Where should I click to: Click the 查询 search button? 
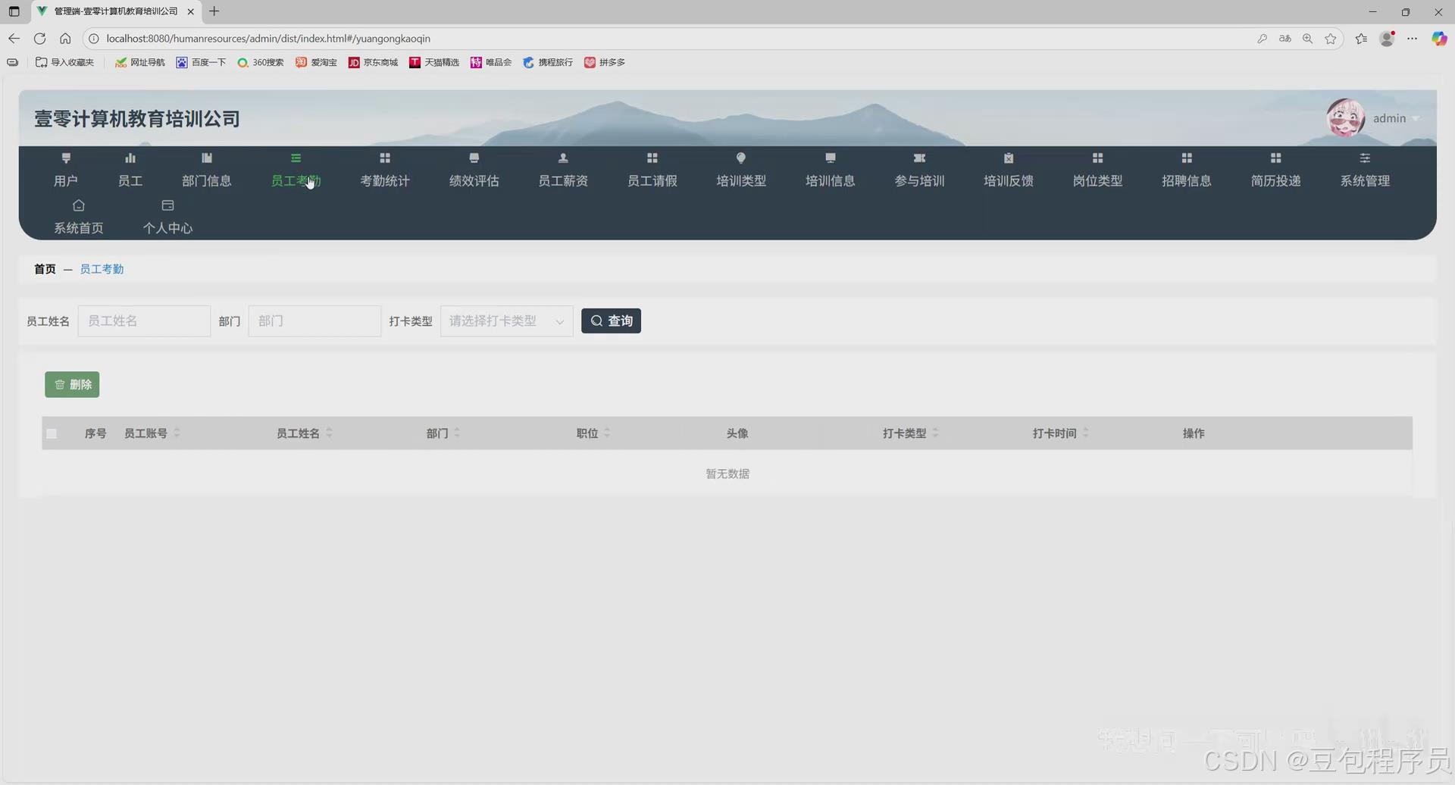coord(611,321)
